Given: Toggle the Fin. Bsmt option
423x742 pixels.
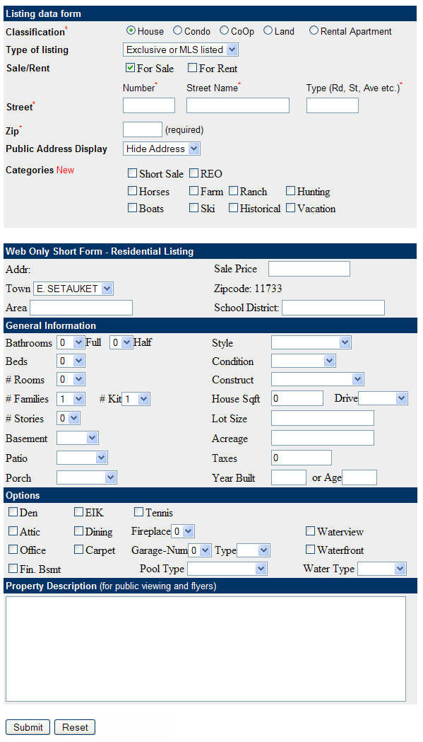Looking at the screenshot, I should [x=13, y=568].
